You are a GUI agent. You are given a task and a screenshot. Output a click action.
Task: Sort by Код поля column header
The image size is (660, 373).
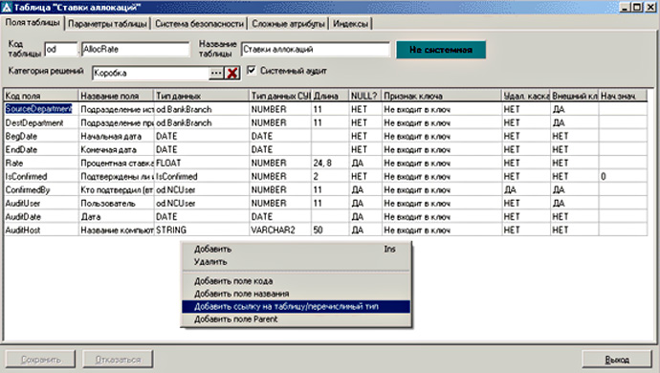point(41,96)
